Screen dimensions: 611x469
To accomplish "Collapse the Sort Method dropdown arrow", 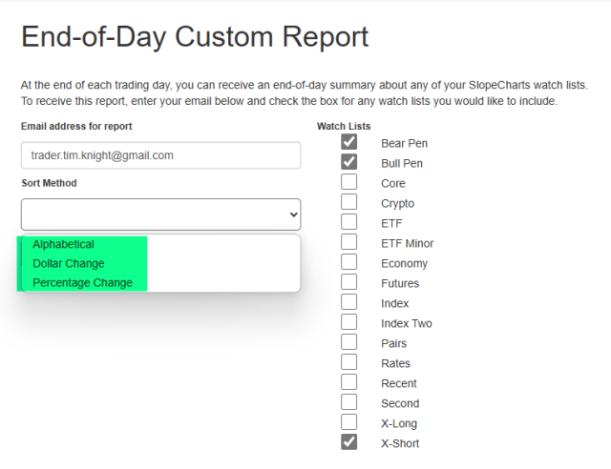I will (293, 215).
